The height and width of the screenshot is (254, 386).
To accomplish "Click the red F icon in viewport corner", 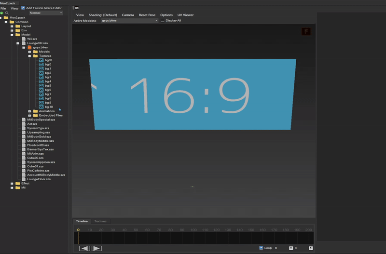I will [305, 31].
